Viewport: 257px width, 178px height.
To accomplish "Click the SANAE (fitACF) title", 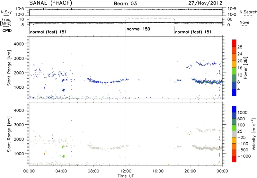I will click(51, 3).
